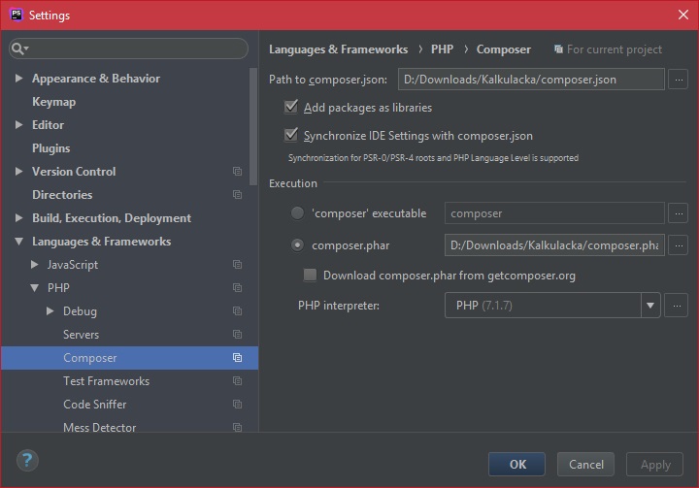This screenshot has width=699, height=488.
Task: Click project-level icon beside Code Sniffer
Action: [x=237, y=405]
